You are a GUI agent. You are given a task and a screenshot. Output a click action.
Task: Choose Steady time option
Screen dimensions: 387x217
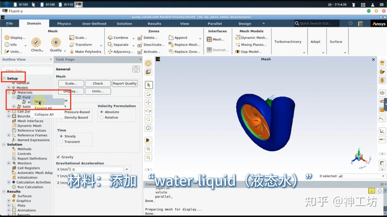pyautogui.click(x=61, y=136)
